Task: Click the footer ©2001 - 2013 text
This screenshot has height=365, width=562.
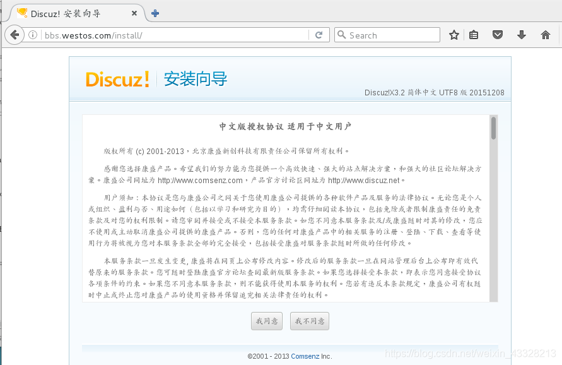Action: click(269, 356)
